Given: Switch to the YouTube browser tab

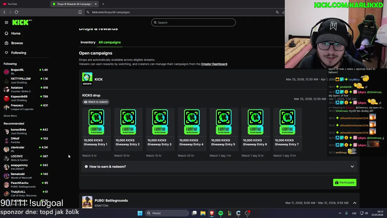Looking at the screenshot, I should coord(25,4).
